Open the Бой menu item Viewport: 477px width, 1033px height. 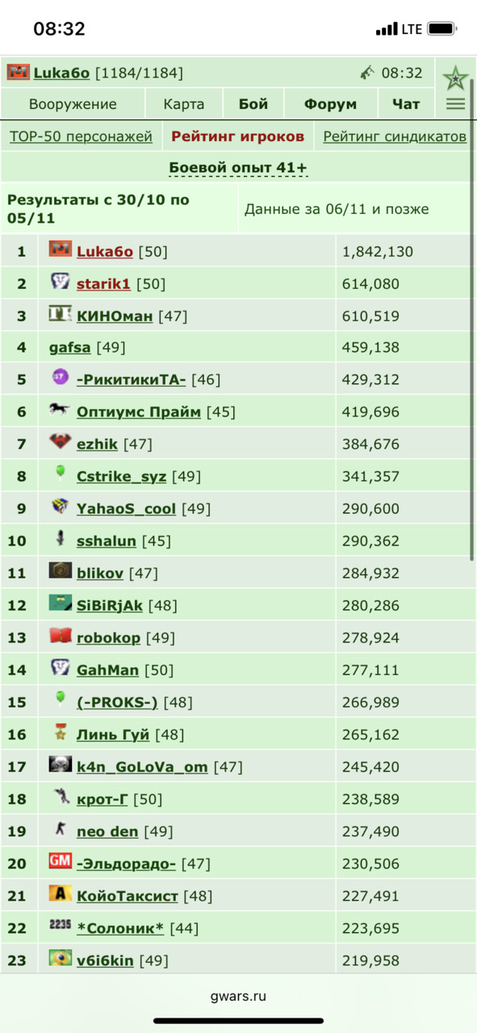pos(253,104)
